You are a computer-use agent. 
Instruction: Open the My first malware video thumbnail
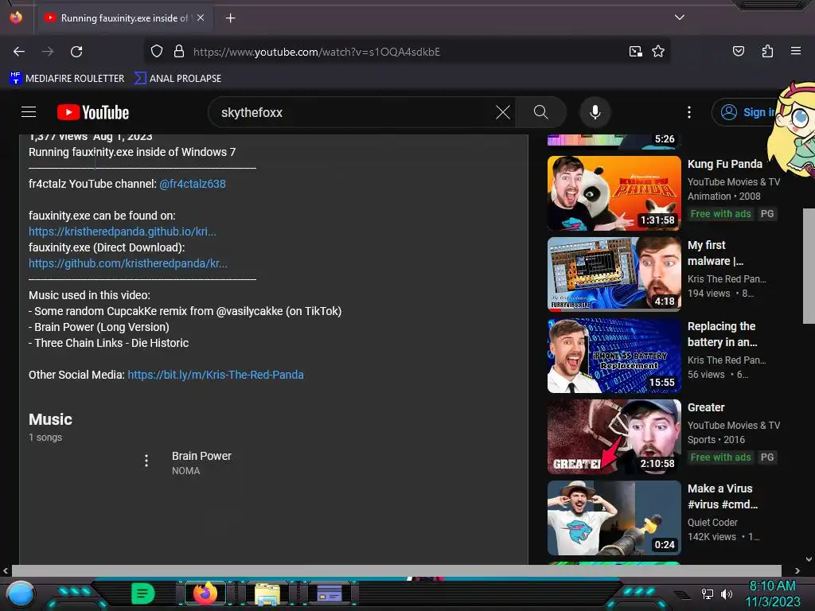(x=614, y=274)
